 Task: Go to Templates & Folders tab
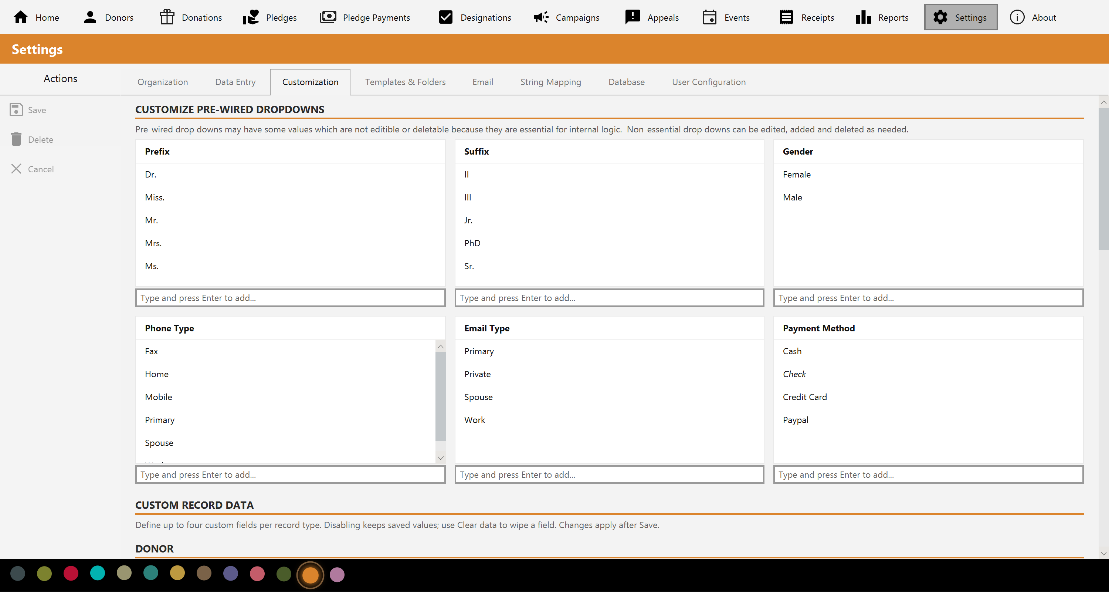(406, 82)
